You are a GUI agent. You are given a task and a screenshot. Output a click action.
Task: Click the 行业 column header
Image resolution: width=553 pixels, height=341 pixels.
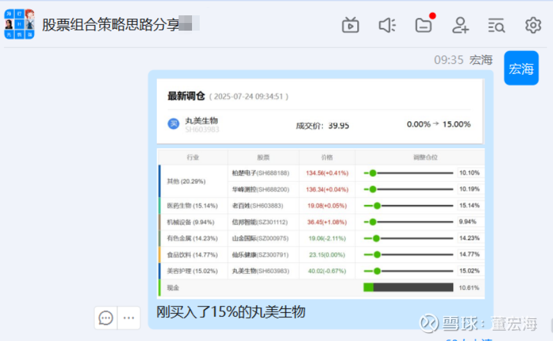193,157
